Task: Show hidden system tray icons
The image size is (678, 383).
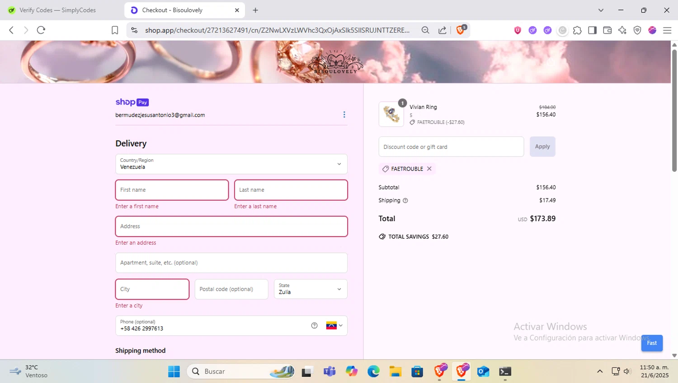Action: tap(600, 371)
